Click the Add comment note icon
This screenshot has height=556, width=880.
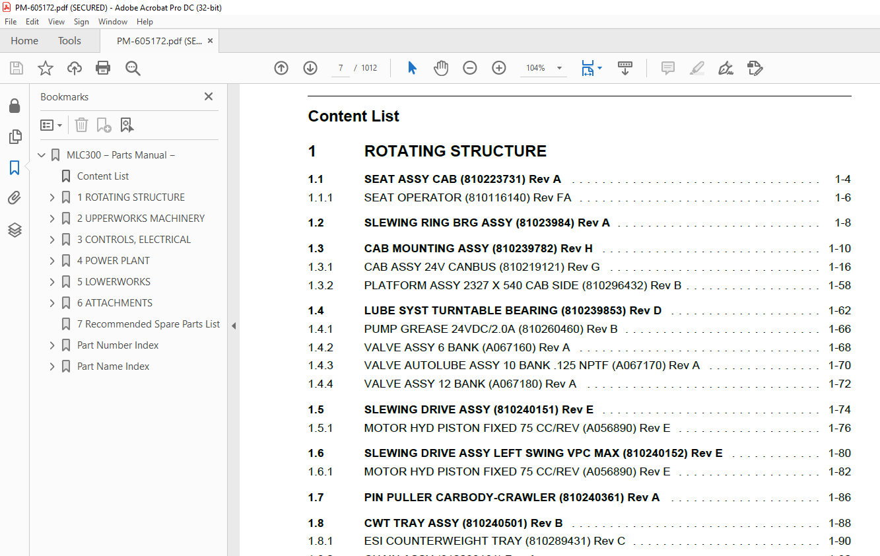668,68
